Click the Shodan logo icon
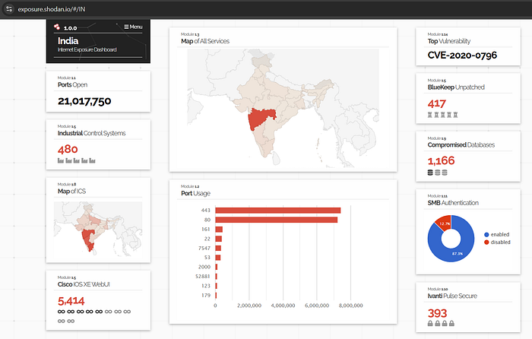532x339 pixels. click(57, 27)
